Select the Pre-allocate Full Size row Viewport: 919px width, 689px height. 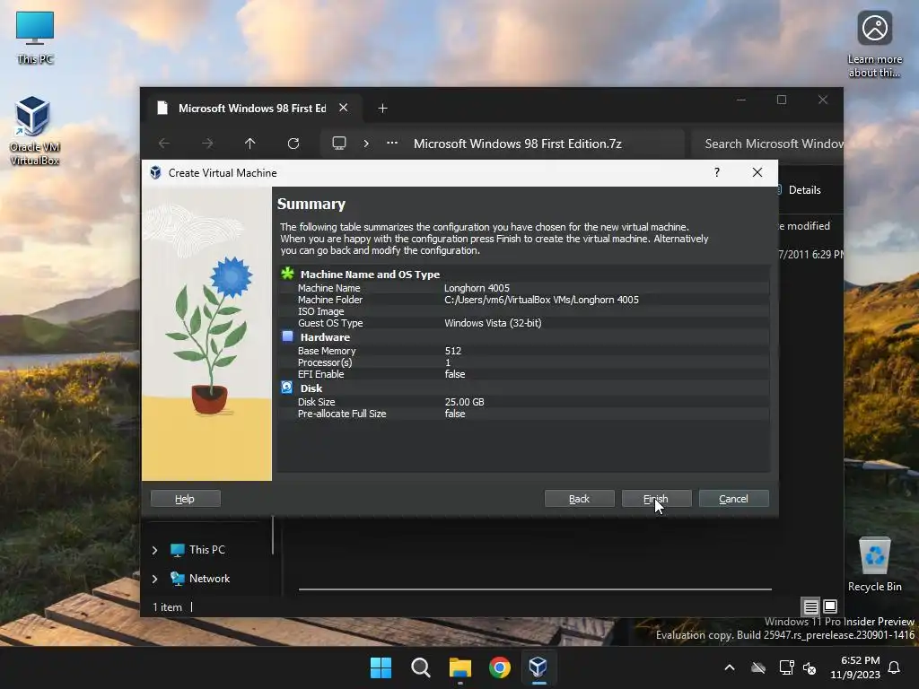pos(523,414)
